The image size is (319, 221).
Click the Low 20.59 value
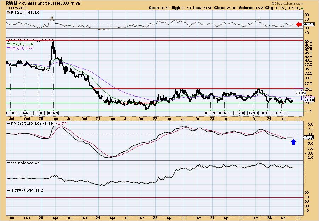point(202,8)
